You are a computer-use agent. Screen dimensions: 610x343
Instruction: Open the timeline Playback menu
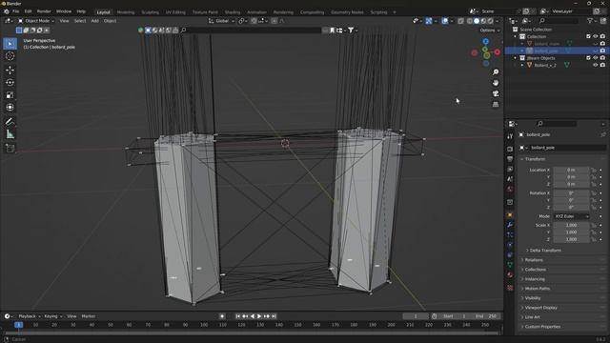[29, 316]
